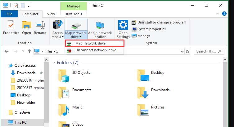Select Disconnect network drive menu entry
This screenshot has width=234, height=127.
point(94,50)
